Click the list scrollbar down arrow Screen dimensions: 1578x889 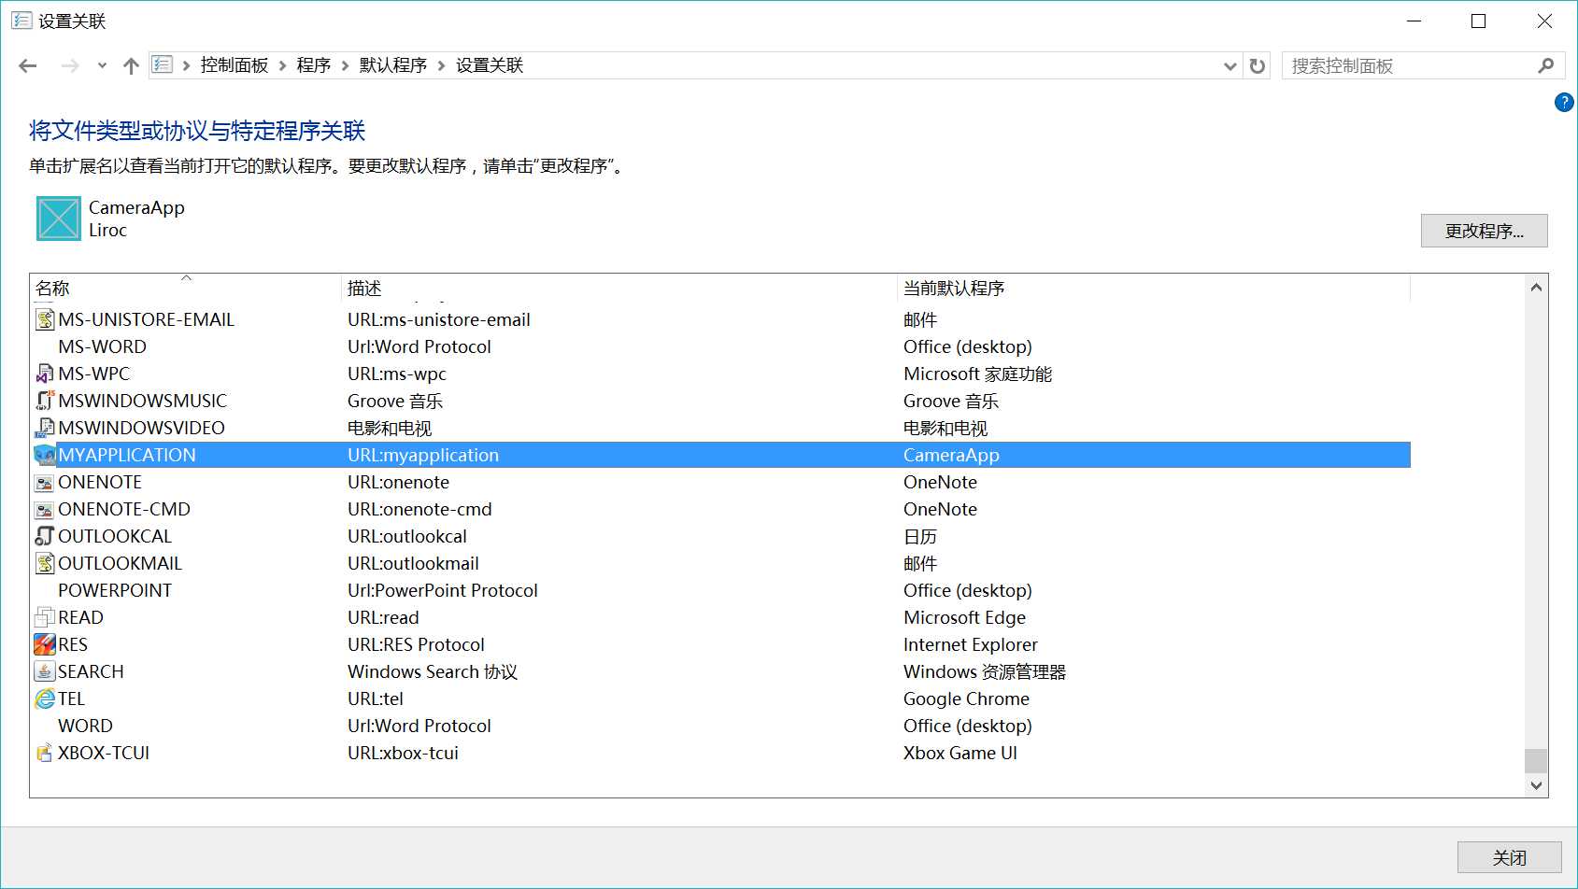coord(1536,785)
